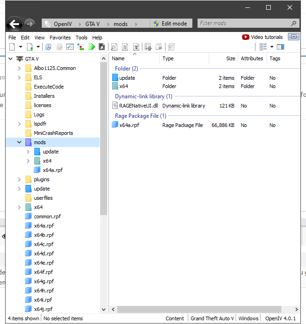
Task: Select common.rpf in the tree
Action: pyautogui.click(x=47, y=216)
